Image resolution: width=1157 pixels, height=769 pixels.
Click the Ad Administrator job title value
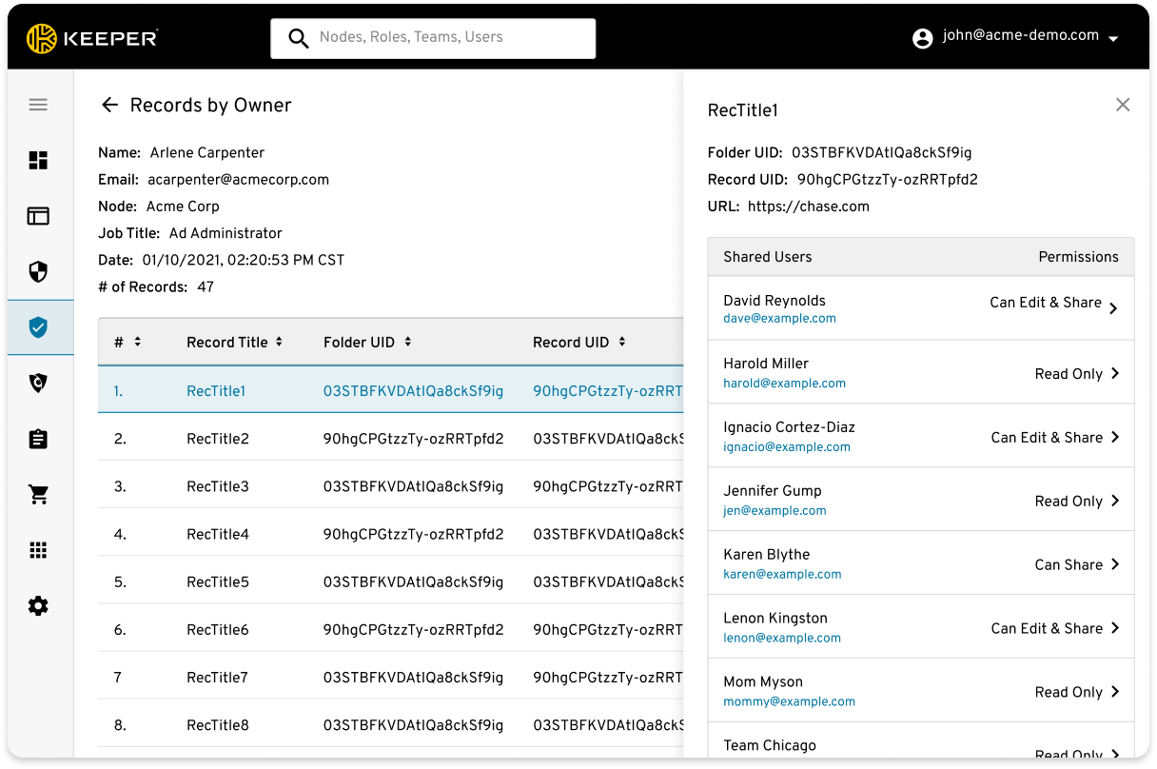(226, 233)
